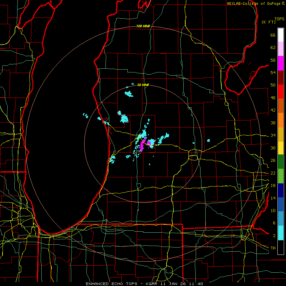Click the 50 legend value
The height and width of the screenshot is (286, 286).
[273, 85]
